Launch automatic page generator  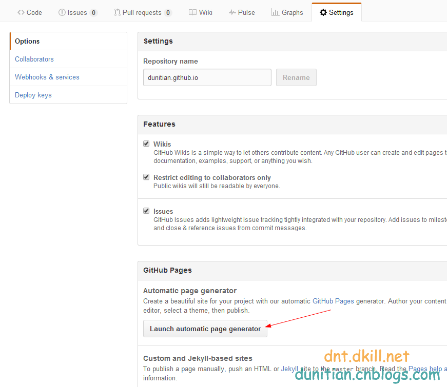205,329
